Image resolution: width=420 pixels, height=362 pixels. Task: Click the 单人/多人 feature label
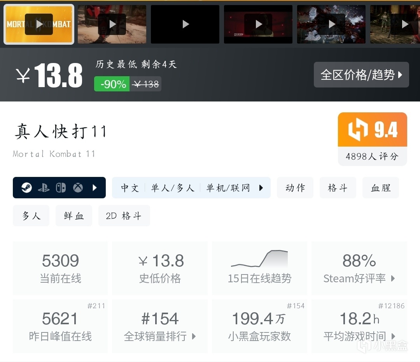(173, 188)
